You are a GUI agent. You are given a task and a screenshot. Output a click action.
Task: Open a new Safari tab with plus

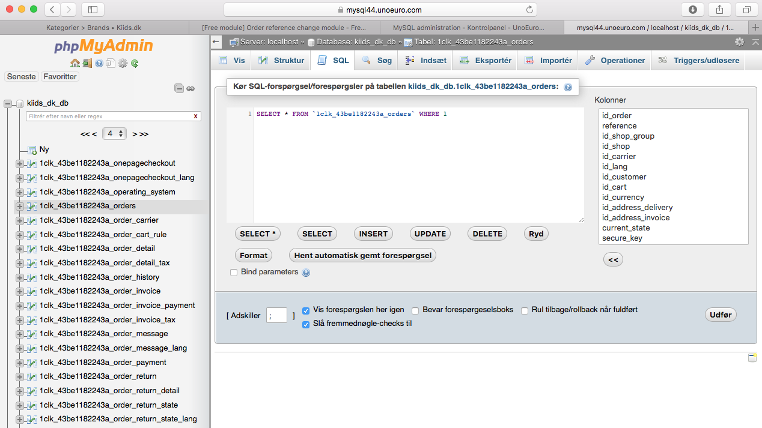click(x=755, y=28)
